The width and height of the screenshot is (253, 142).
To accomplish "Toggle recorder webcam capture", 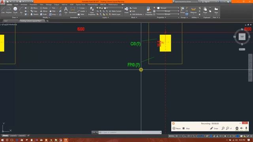I will [237, 128].
